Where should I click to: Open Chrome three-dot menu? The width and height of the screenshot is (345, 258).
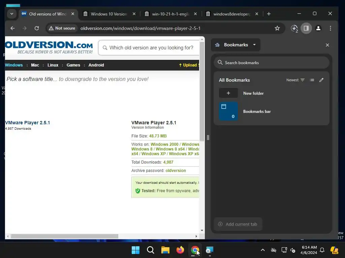coord(331,28)
